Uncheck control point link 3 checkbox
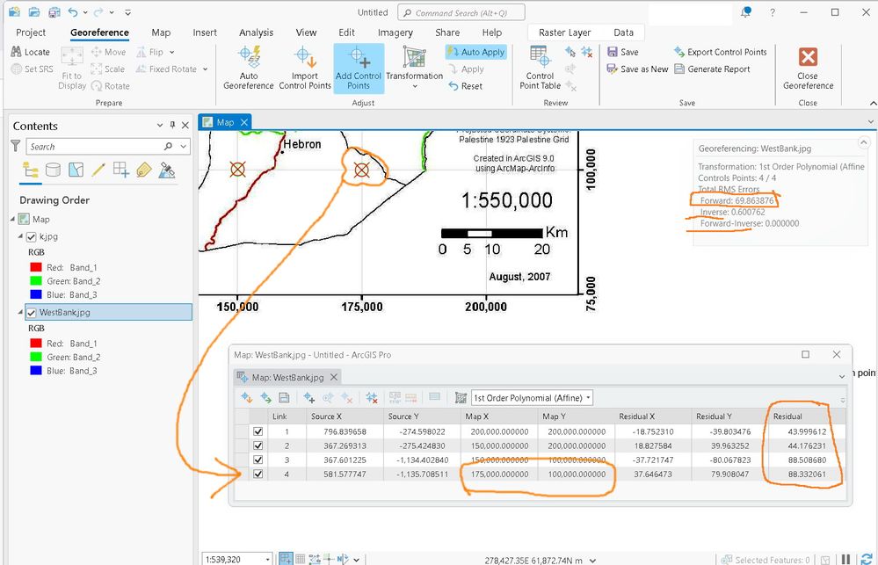Viewport: 878px width, 565px height. [x=258, y=460]
